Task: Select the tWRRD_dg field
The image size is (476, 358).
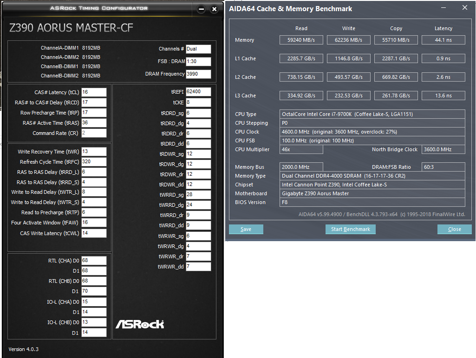Action: coord(199,205)
